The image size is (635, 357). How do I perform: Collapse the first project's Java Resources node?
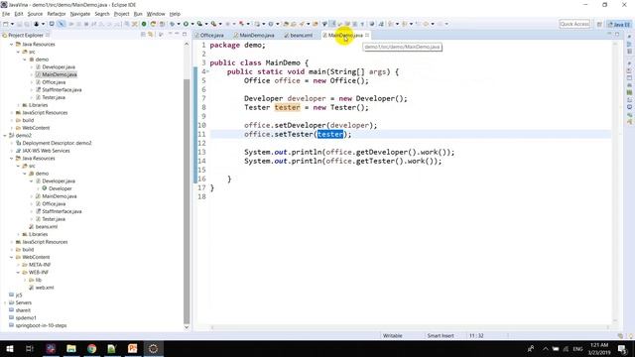[x=12, y=44]
